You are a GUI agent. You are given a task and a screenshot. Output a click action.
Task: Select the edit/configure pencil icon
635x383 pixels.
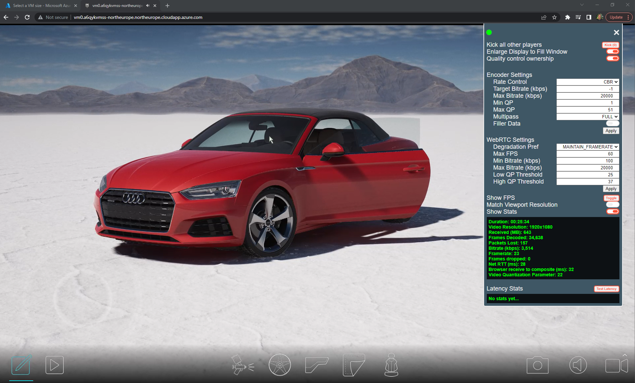(x=21, y=365)
